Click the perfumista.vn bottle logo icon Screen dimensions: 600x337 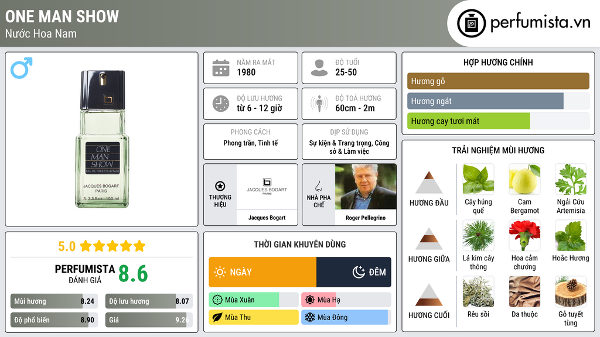471,23
